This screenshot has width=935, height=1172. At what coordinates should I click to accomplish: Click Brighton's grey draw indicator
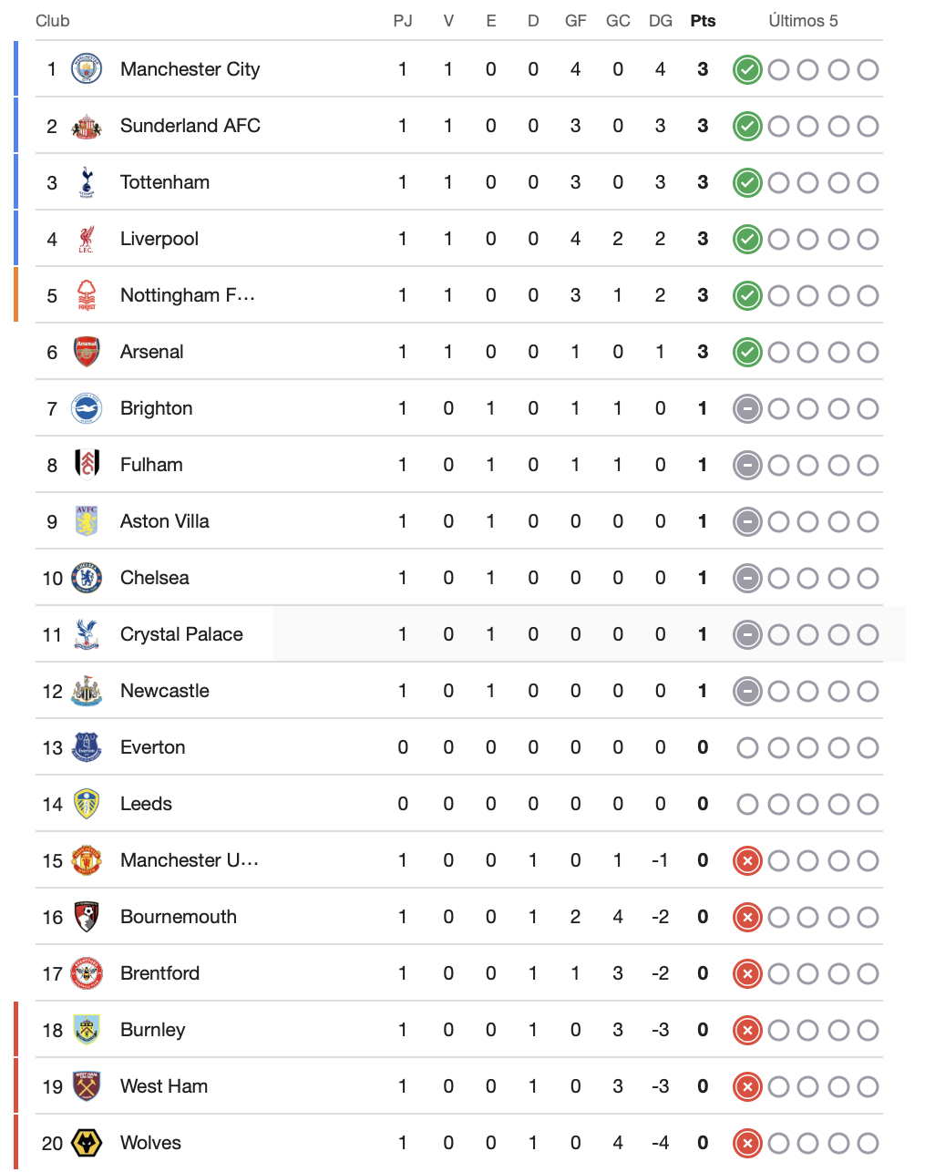click(x=747, y=408)
